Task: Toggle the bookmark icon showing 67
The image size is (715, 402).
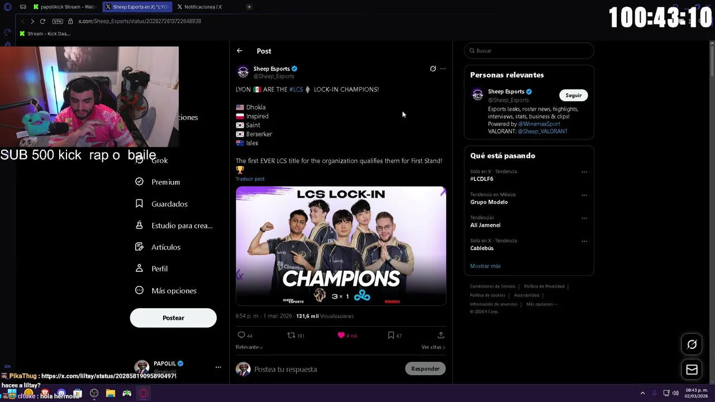Action: point(391,335)
